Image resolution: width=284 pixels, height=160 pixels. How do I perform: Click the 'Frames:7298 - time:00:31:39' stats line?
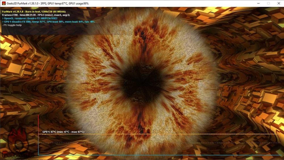click(x=36, y=15)
